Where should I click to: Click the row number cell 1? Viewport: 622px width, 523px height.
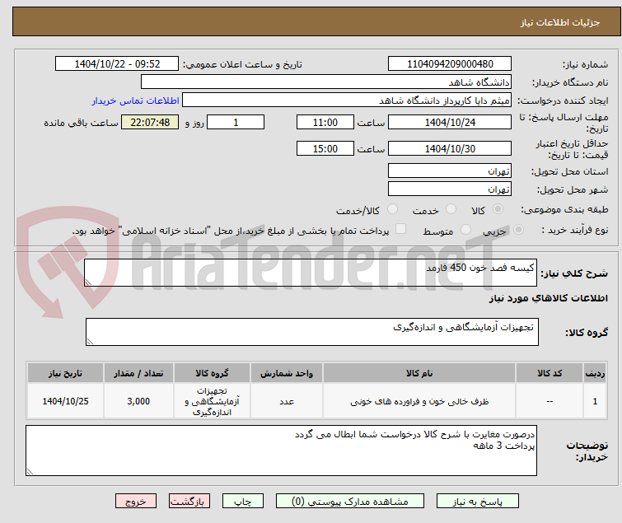pos(595,401)
